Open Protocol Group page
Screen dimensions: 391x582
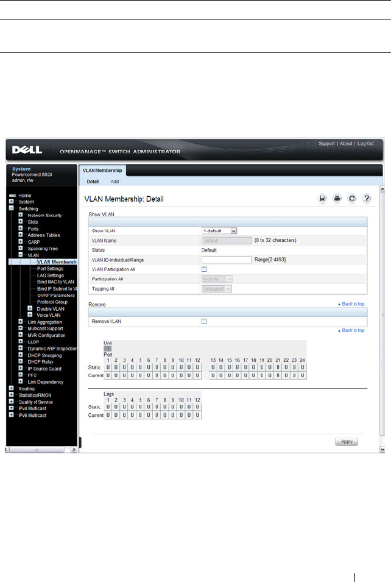point(52,302)
